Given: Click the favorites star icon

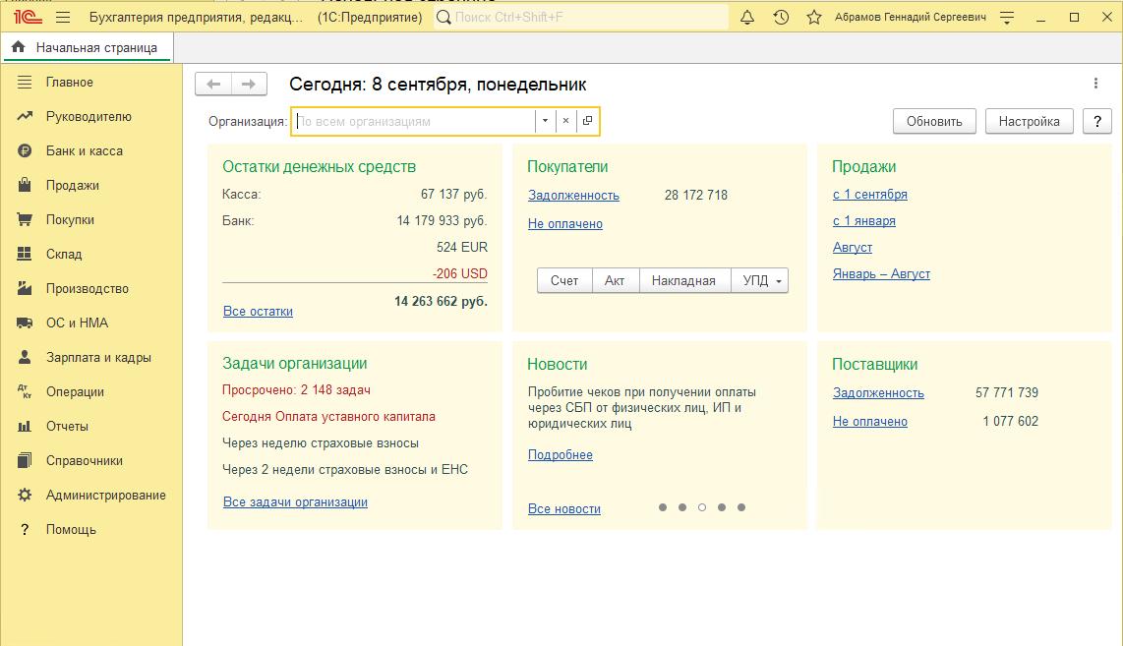Looking at the screenshot, I should 813,18.
